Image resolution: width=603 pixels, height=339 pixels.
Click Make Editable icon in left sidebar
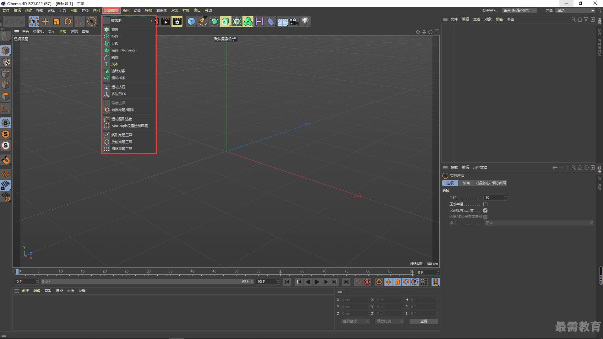click(x=6, y=36)
